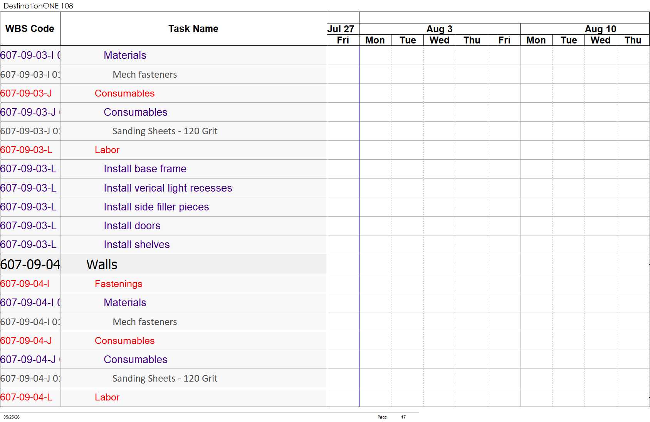650x422 pixels.
Task: Select Install verical light recesses task
Action: [x=193, y=188]
